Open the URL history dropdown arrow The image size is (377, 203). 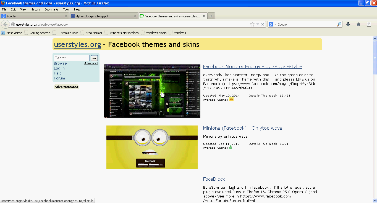[x=258, y=24]
